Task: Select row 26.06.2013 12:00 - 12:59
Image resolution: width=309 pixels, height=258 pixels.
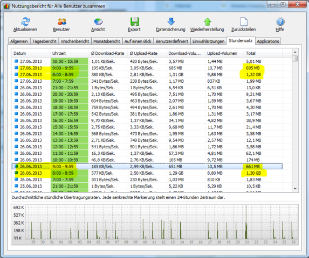Action: (147, 147)
